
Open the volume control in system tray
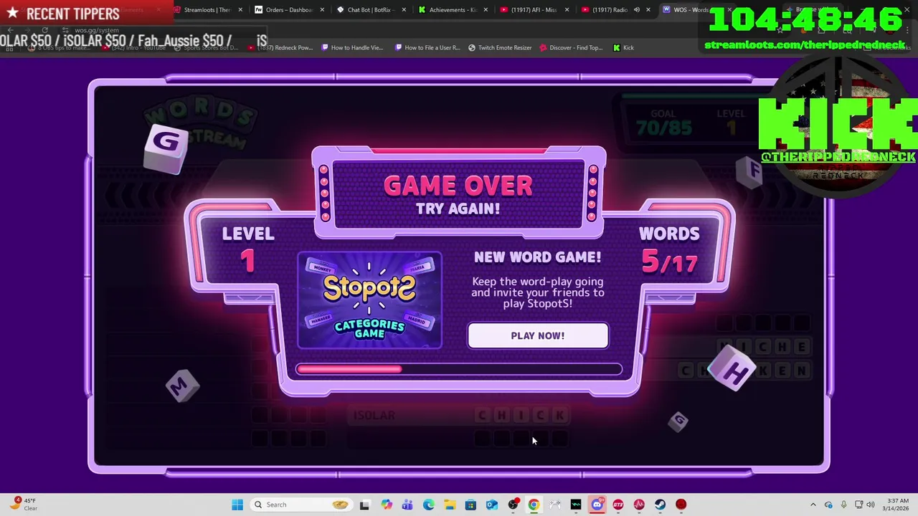point(871,505)
